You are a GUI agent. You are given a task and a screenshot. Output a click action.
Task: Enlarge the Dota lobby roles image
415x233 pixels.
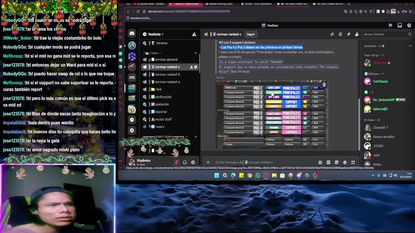pyautogui.click(x=272, y=115)
